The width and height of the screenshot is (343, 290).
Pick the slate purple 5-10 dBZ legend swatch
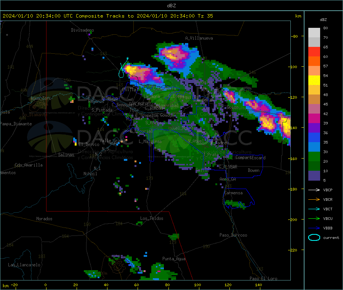tap(314, 176)
